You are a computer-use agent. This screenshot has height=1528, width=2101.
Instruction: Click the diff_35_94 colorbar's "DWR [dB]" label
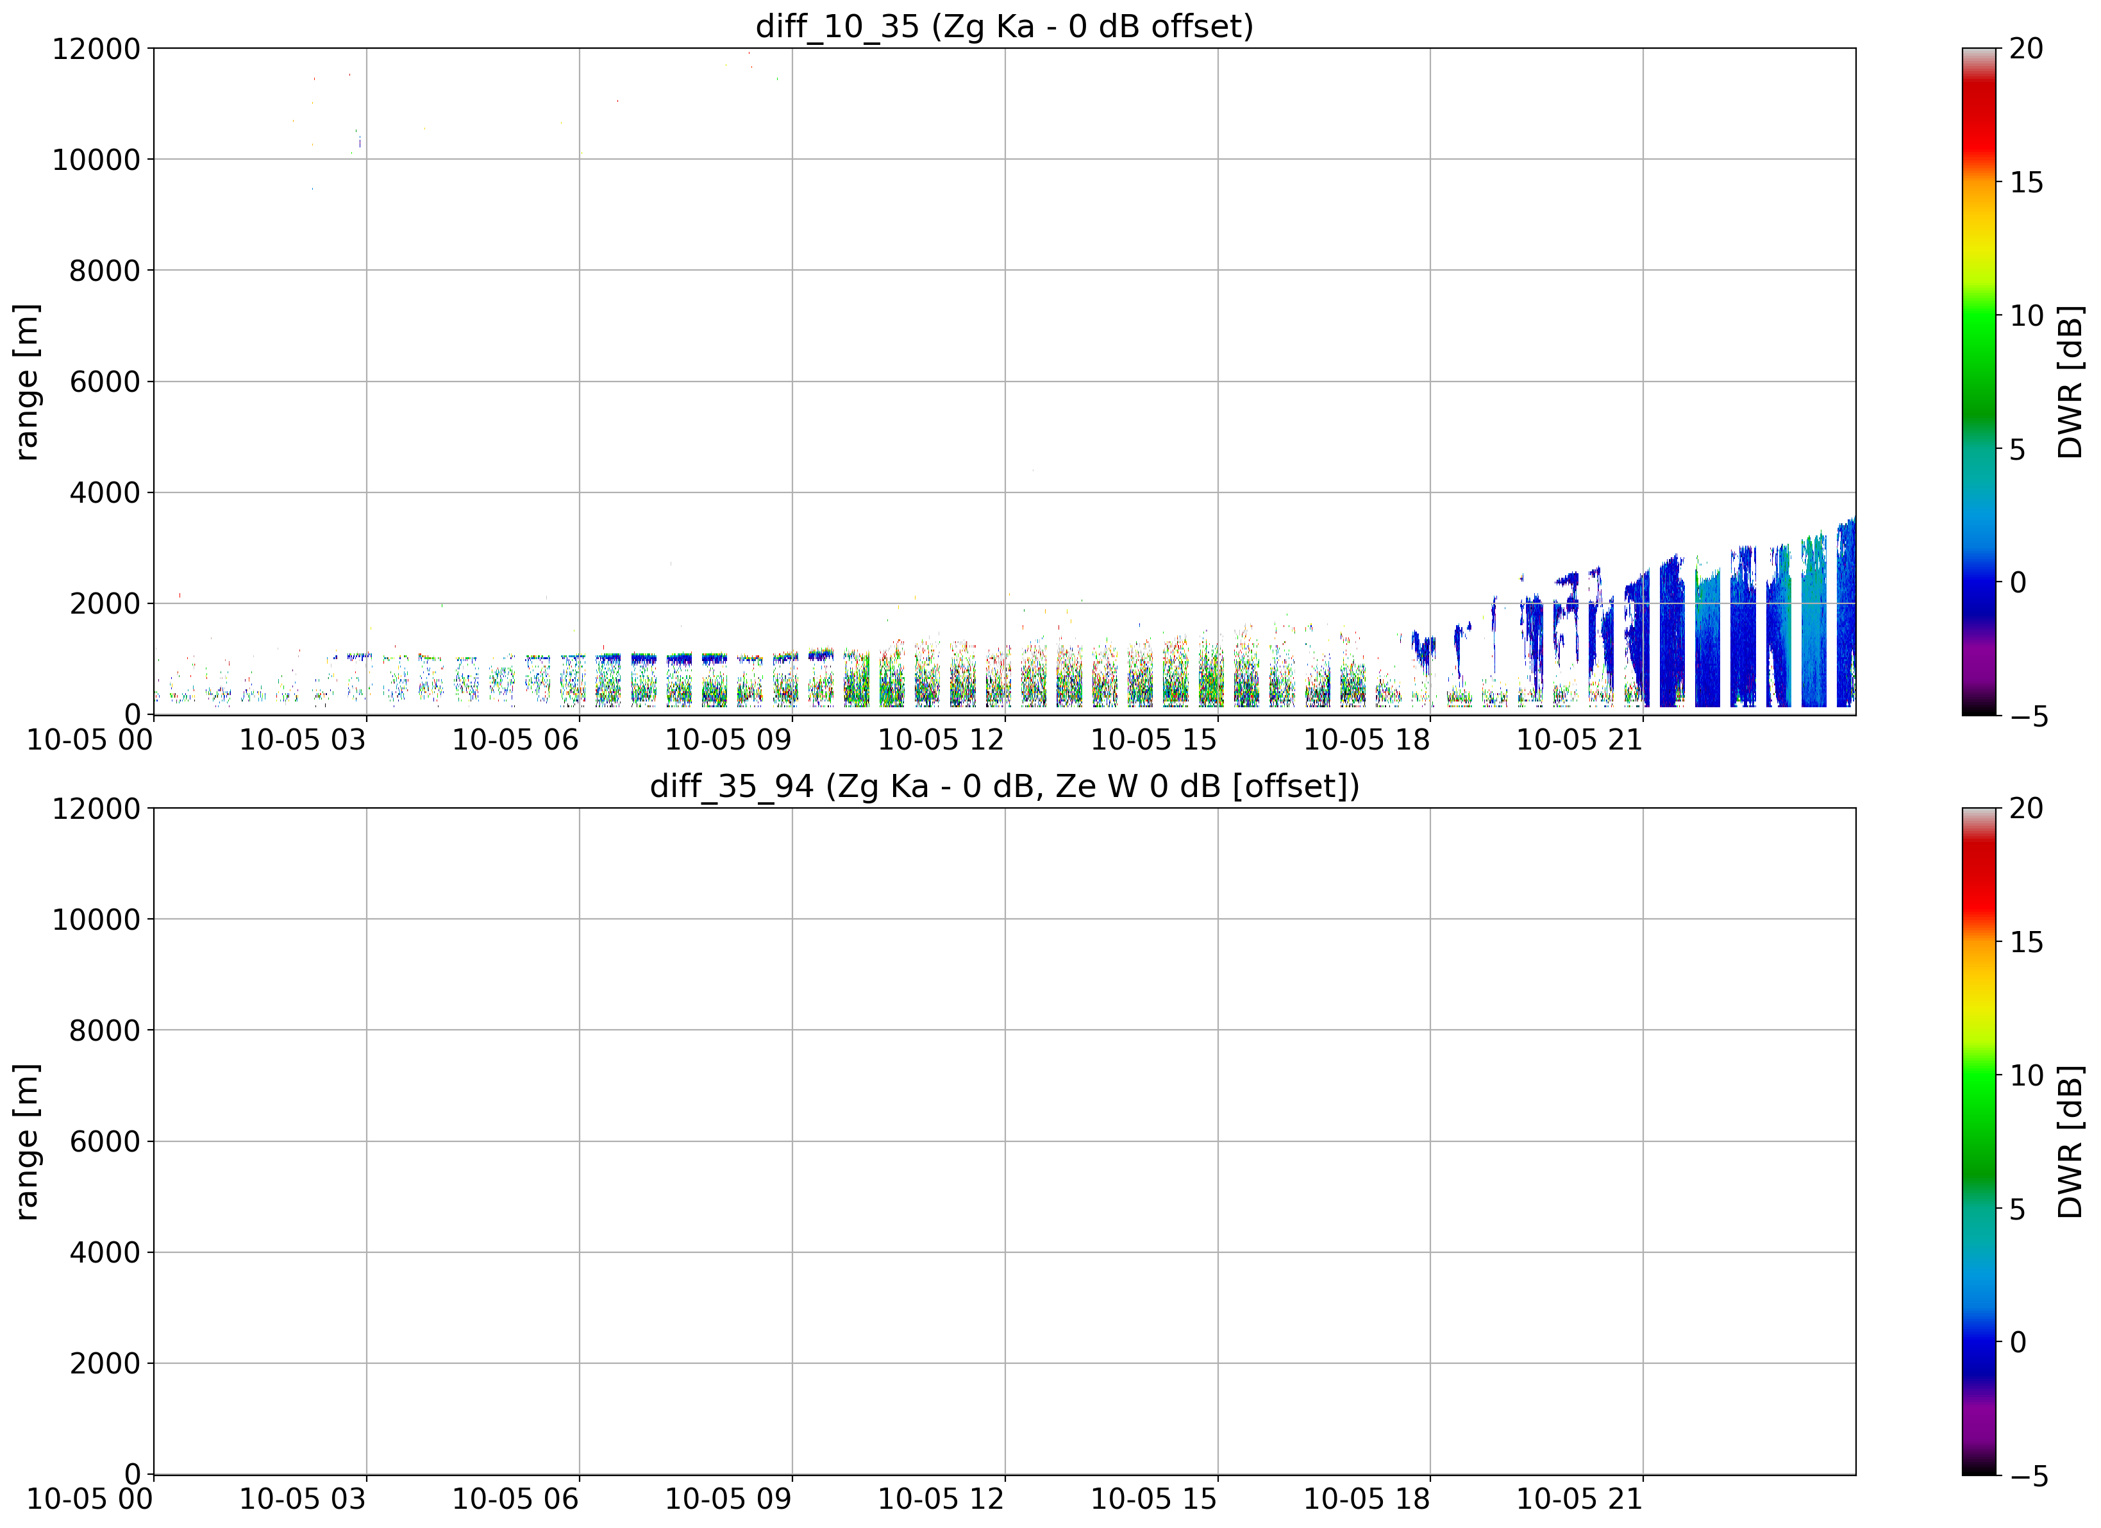(2070, 1141)
